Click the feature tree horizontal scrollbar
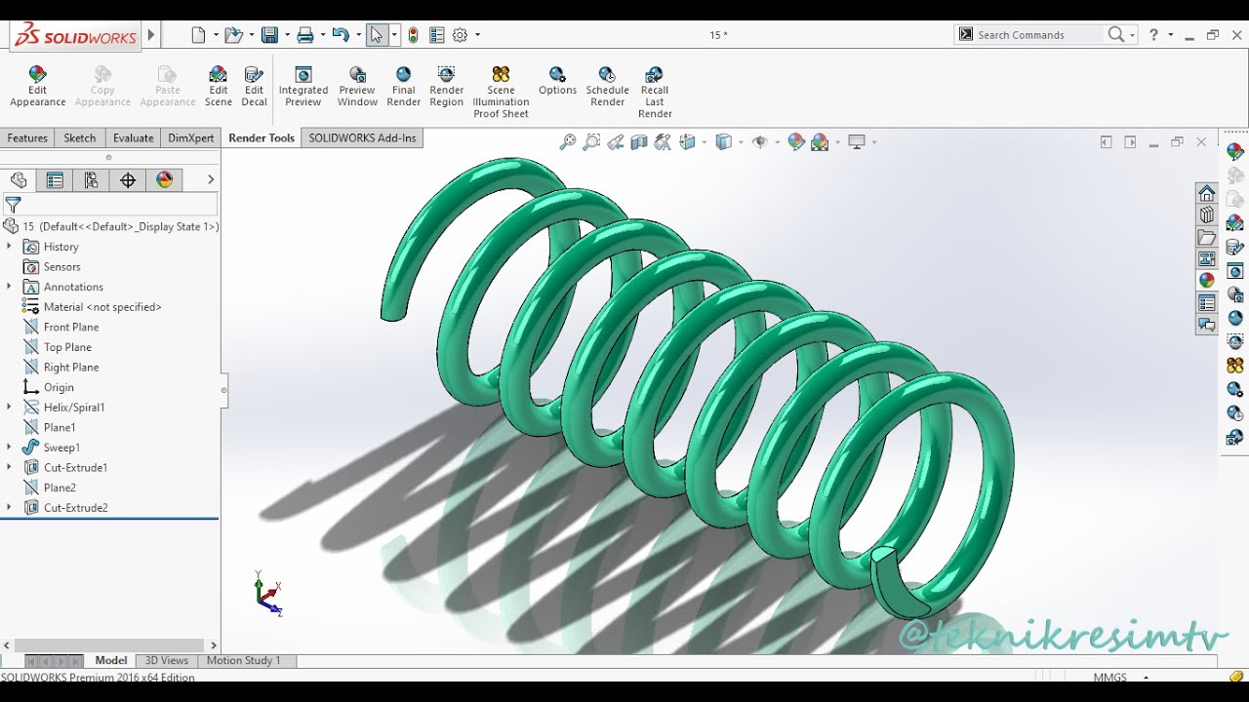The image size is (1249, 702). 110,645
